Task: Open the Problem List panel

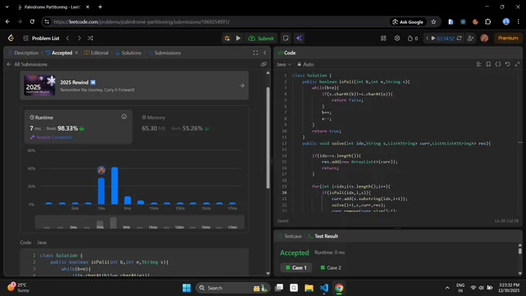Action: (x=41, y=38)
